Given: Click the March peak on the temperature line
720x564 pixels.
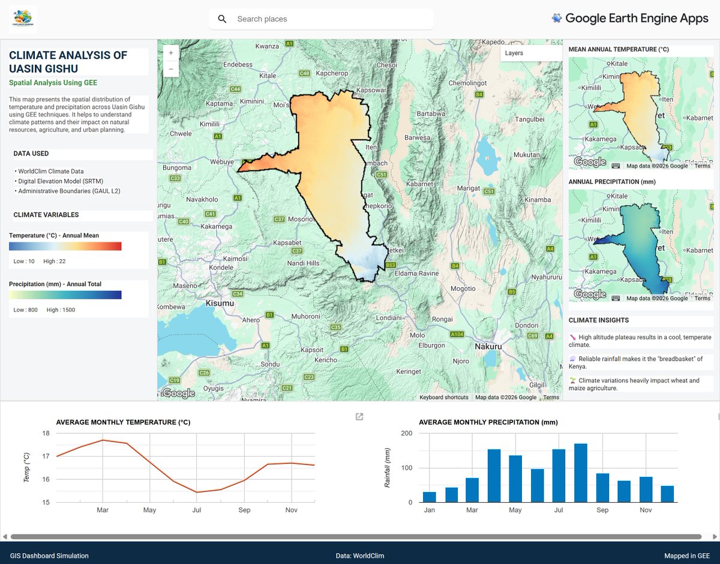Looking at the screenshot, I should point(103,440).
